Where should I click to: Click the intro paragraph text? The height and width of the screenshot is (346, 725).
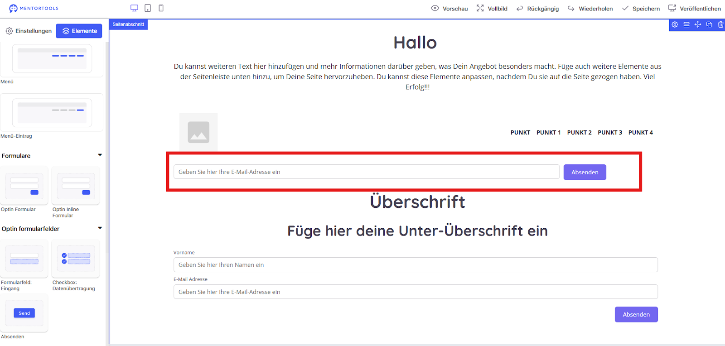pos(417,77)
